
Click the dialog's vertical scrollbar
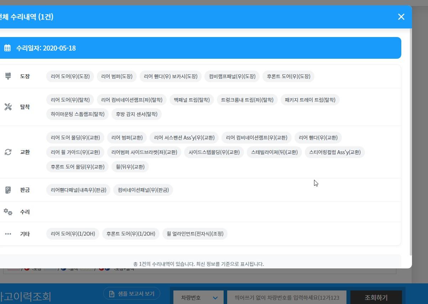pos(411,142)
